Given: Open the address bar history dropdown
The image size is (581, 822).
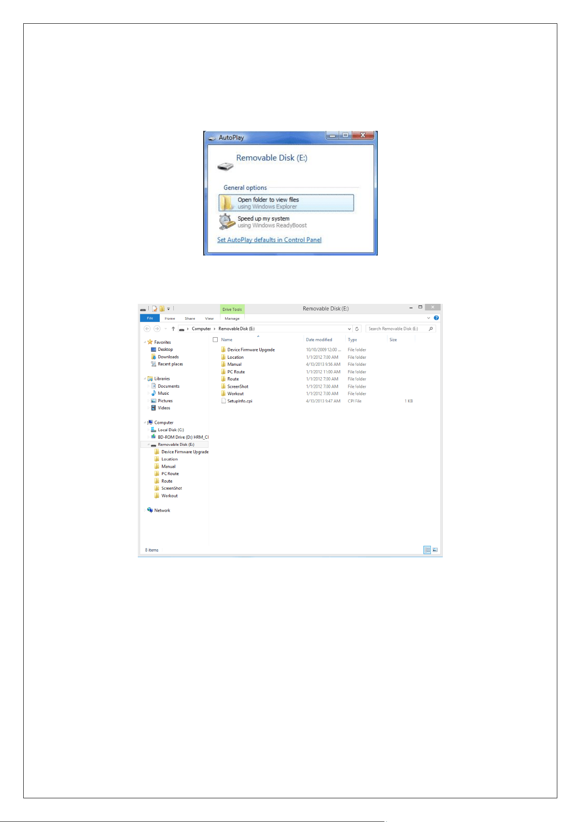Looking at the screenshot, I should (x=349, y=329).
